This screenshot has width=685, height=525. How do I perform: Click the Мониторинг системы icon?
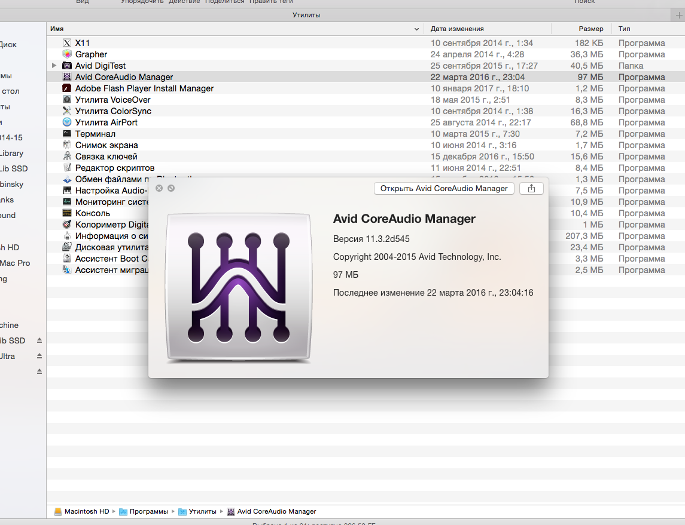point(67,202)
